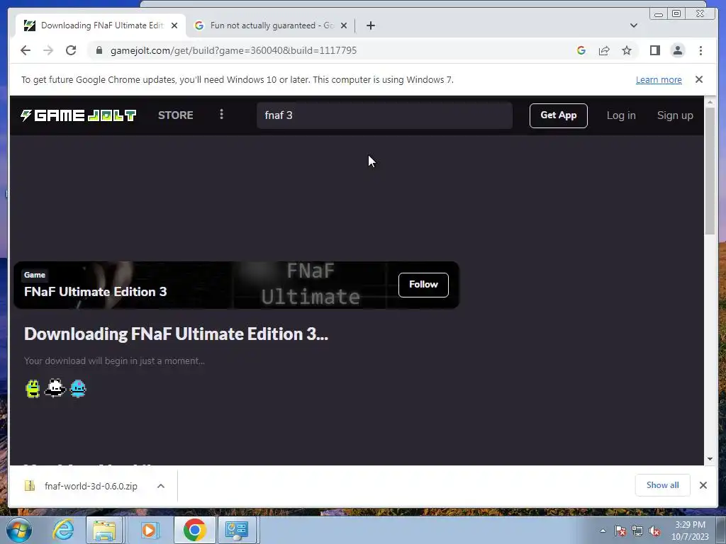The width and height of the screenshot is (726, 544).
Task: View site info via lock icon
Action: pyautogui.click(x=99, y=50)
